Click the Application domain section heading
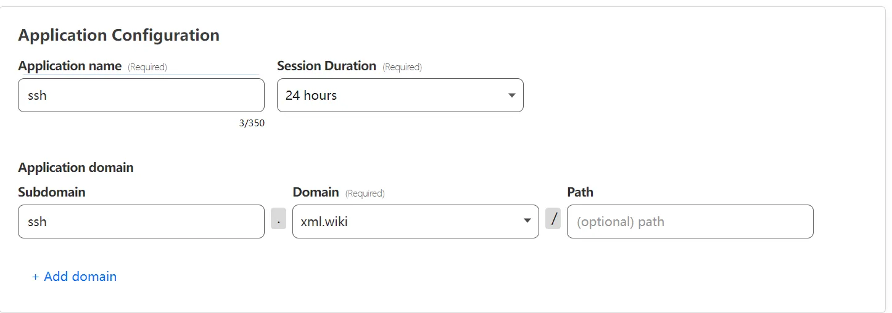Screen dimensions: 892x313 click(x=75, y=168)
